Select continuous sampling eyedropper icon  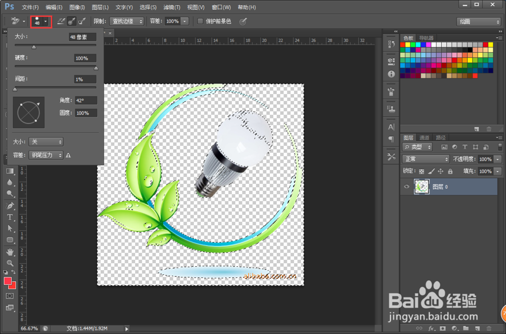tap(61, 21)
